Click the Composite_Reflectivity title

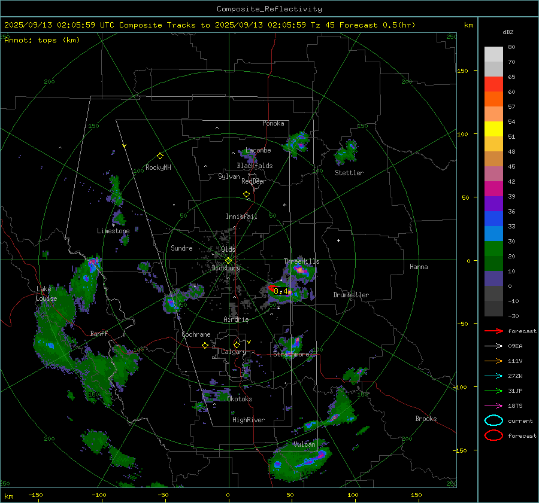coord(269,9)
